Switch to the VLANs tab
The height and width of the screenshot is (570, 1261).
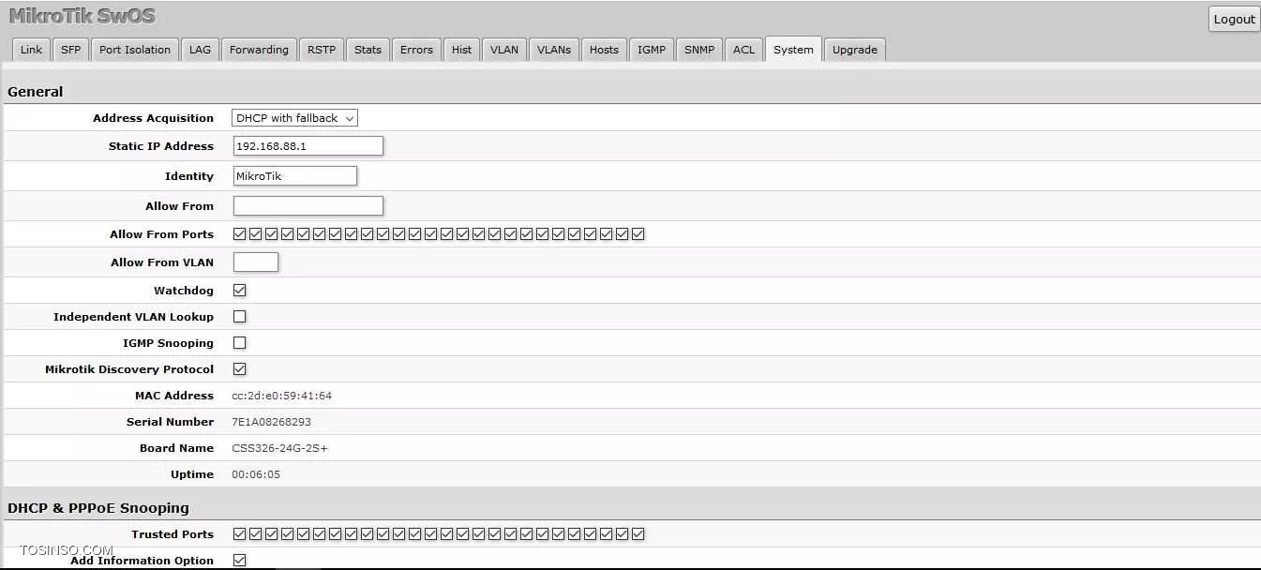coord(553,50)
